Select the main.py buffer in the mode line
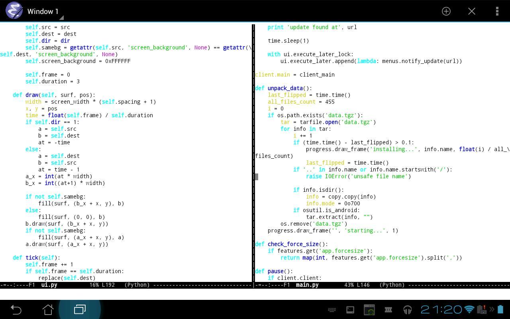 (307, 285)
